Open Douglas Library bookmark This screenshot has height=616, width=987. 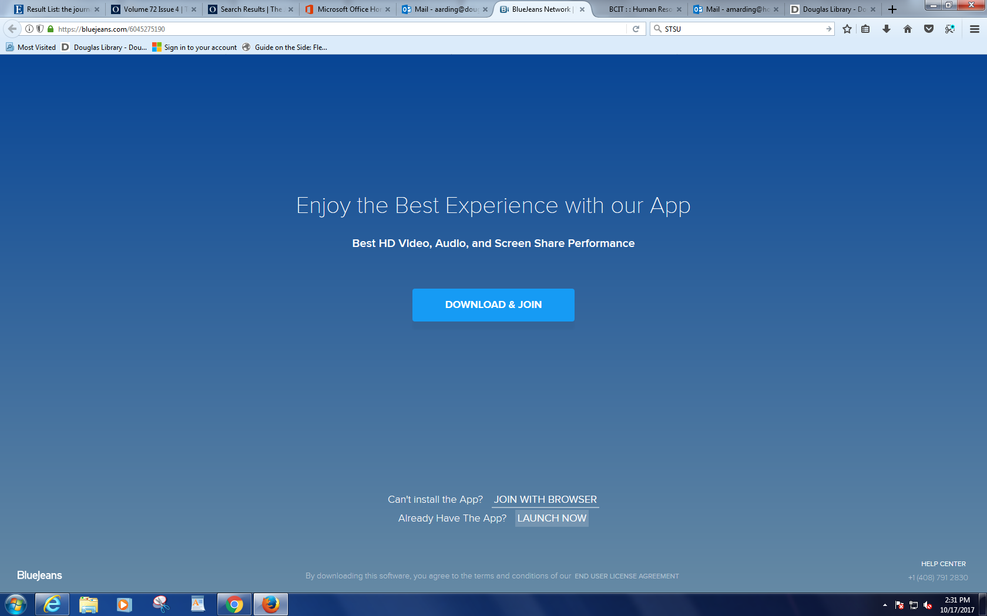(104, 48)
